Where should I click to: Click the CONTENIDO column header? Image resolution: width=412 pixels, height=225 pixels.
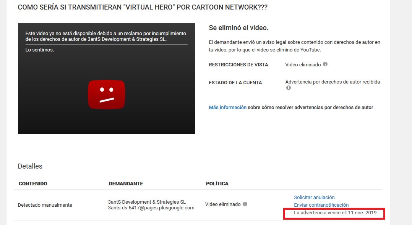coord(33,183)
